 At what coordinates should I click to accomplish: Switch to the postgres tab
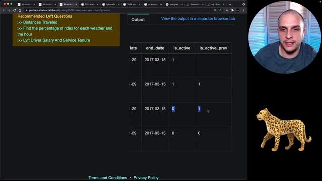tap(174, 4)
